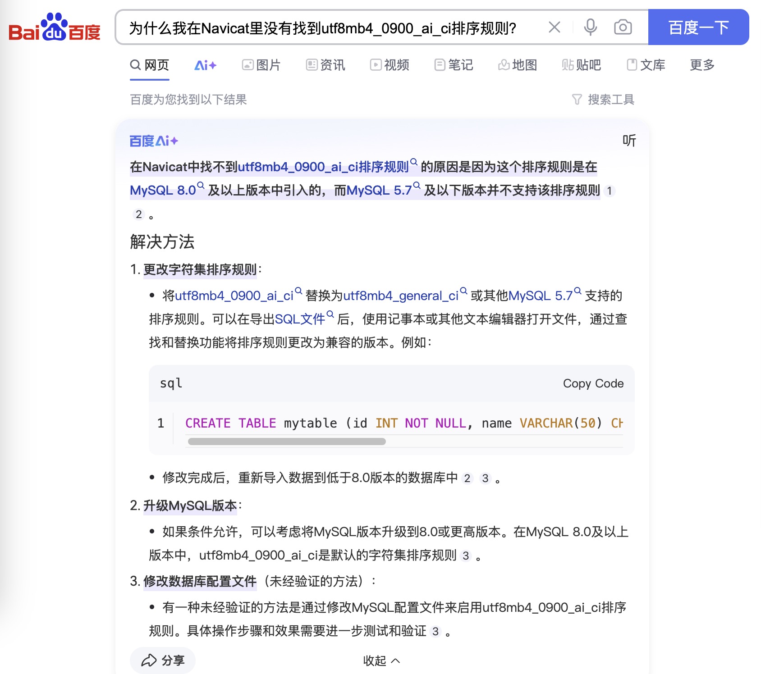Viewport: 761px width, 674px height.
Task: Switch to the 文库 tab
Action: [x=646, y=65]
